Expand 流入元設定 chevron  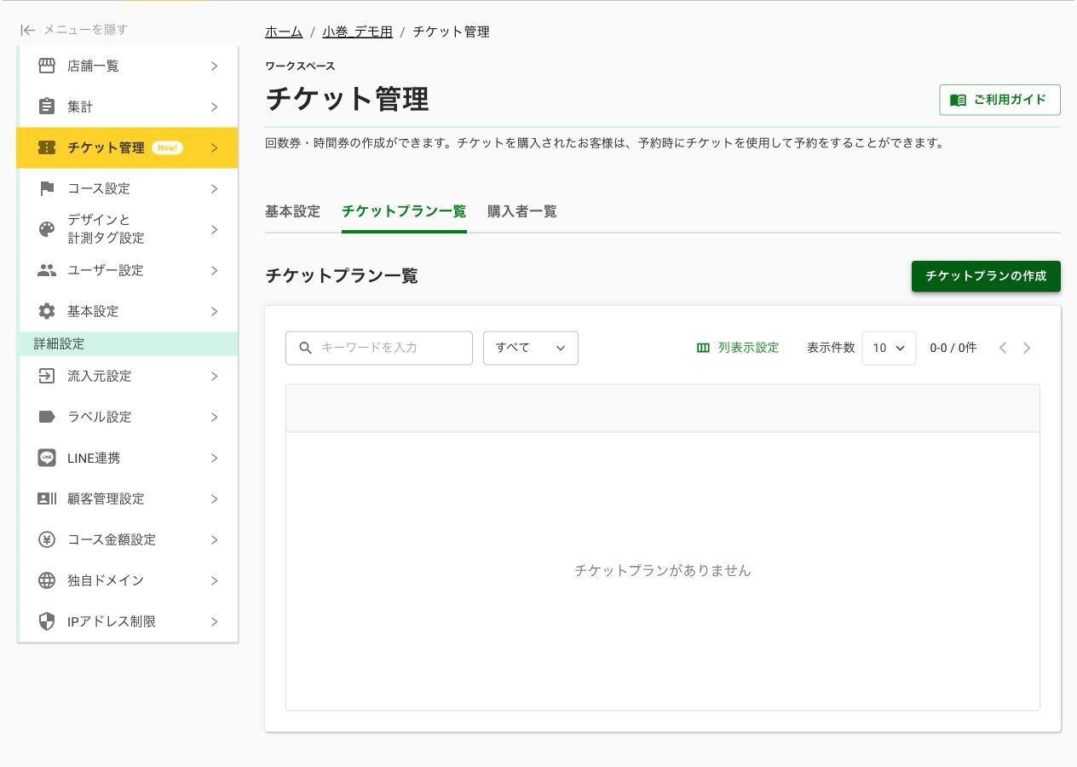point(214,376)
